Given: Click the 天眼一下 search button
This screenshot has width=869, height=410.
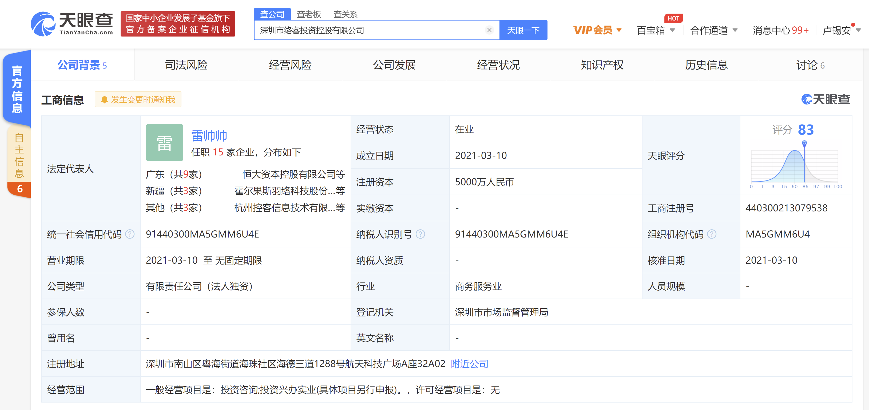Looking at the screenshot, I should [x=523, y=30].
